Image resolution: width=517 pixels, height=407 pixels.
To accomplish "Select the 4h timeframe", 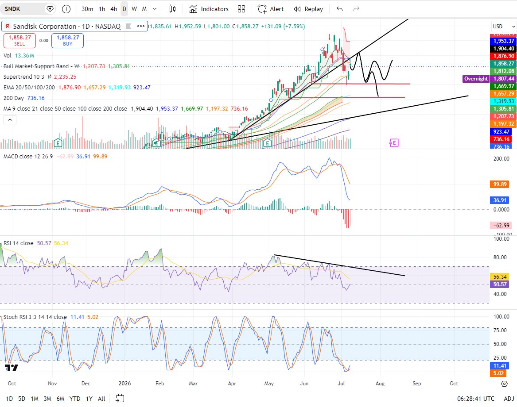I will tap(114, 9).
